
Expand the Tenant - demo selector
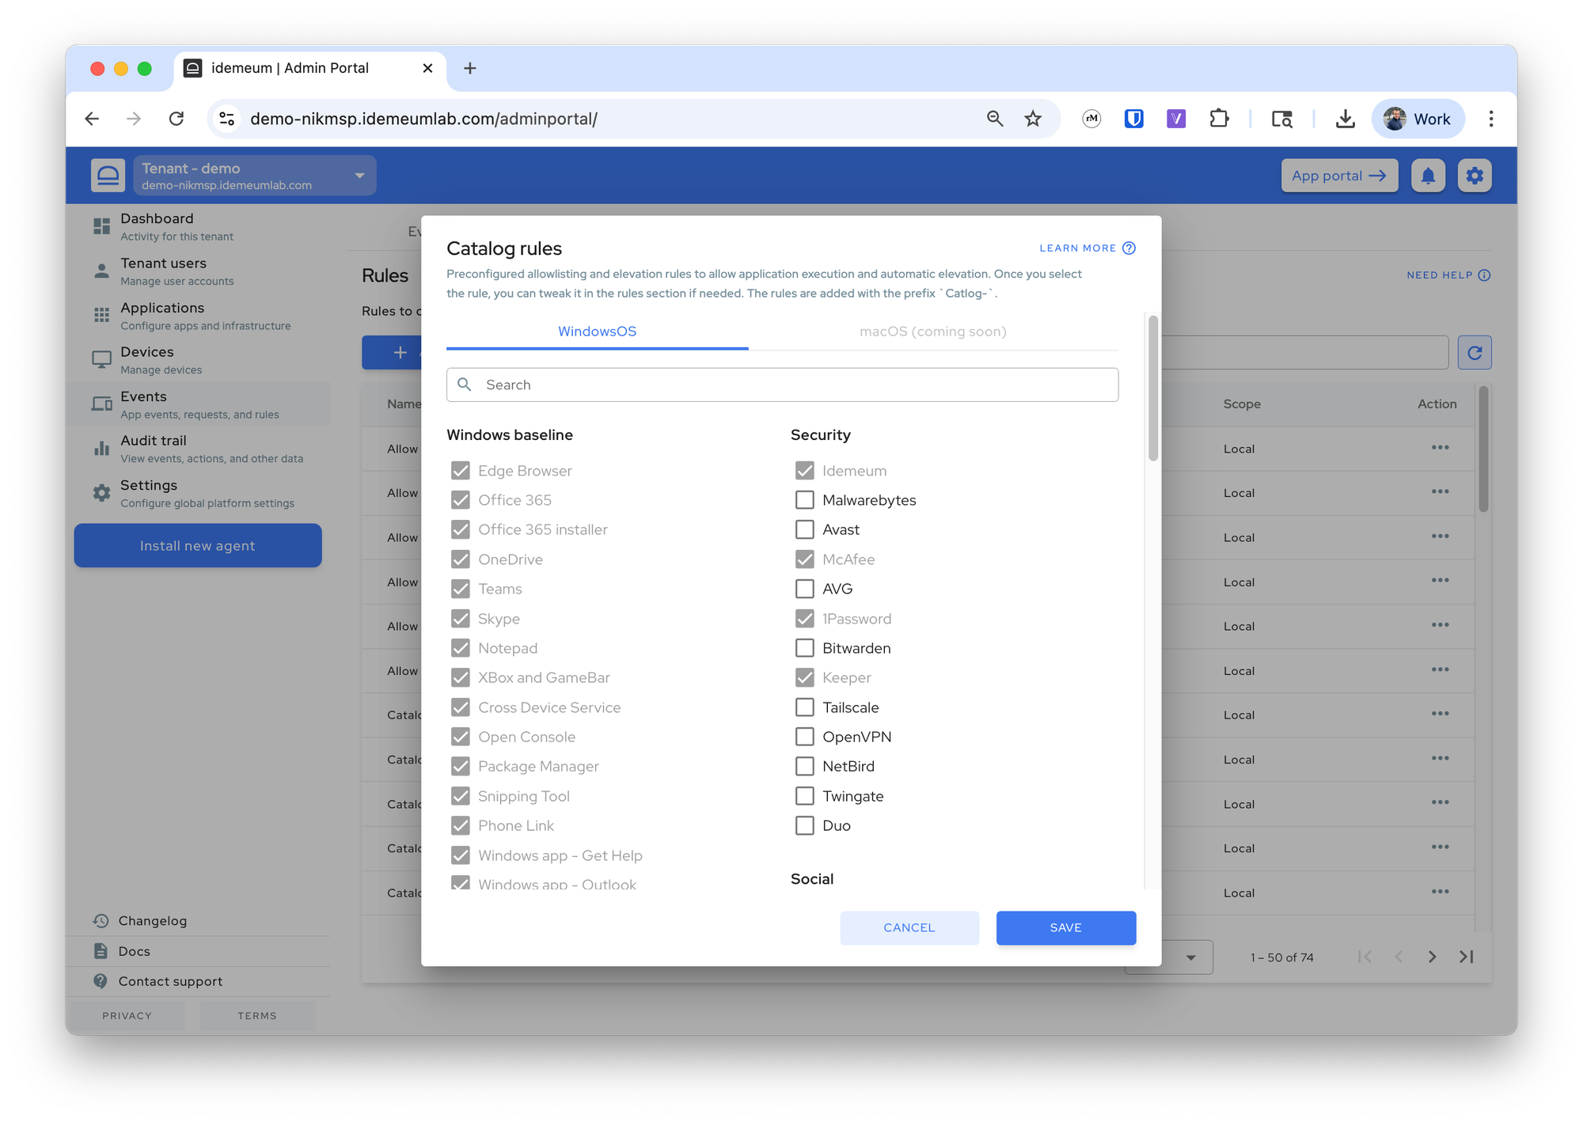pos(254,176)
